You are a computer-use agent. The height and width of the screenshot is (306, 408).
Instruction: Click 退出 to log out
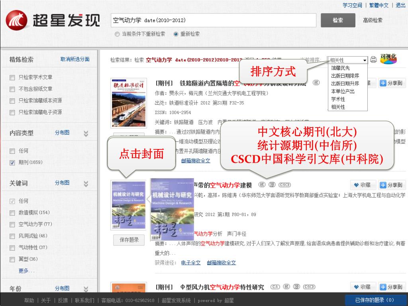[x=400, y=5]
